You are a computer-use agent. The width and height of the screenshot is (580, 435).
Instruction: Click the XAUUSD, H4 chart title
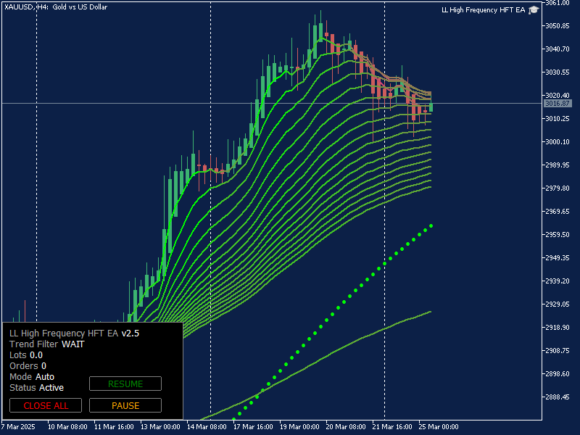click(56, 7)
